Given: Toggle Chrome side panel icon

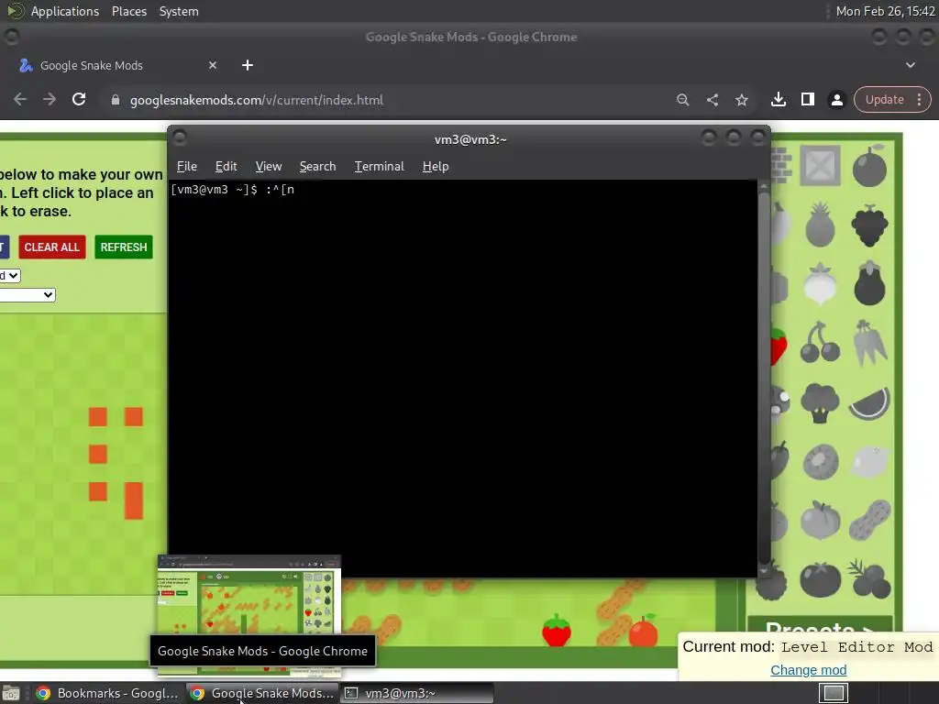Looking at the screenshot, I should pos(807,99).
